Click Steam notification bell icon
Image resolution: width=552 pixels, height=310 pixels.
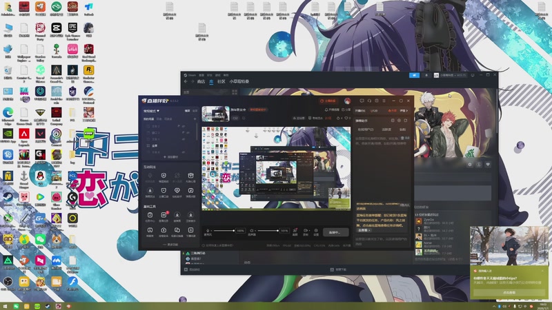(426, 75)
